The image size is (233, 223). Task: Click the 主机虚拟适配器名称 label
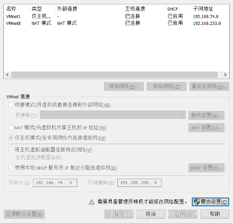pyautogui.click(x=39, y=158)
